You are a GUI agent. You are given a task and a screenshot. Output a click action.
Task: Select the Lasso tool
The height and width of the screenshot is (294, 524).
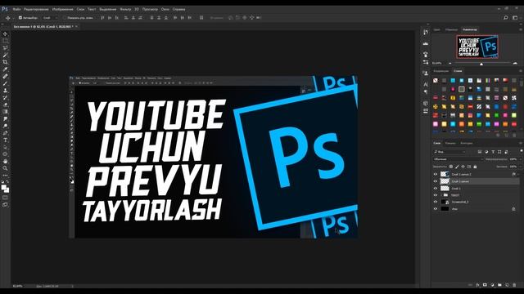[x=5, y=47]
